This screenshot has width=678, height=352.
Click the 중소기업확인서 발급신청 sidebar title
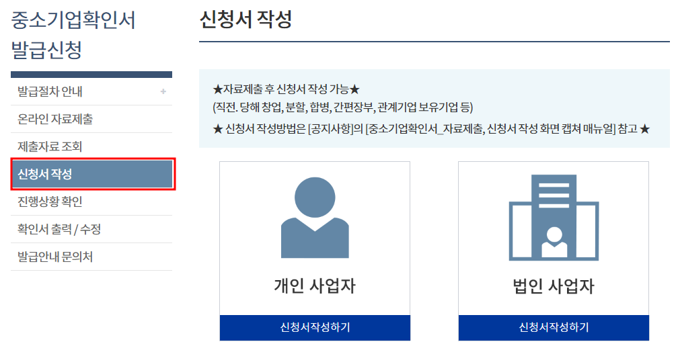73,35
